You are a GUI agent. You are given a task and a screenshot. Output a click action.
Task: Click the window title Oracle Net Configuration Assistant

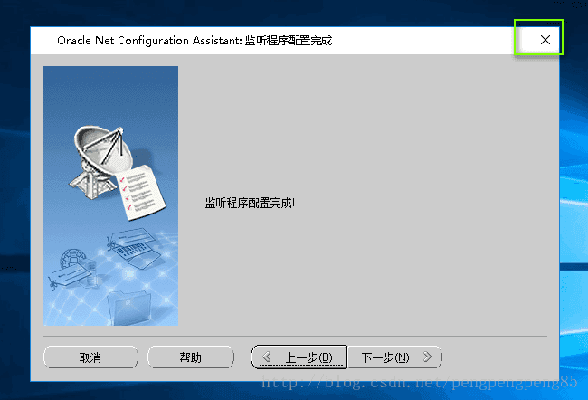194,40
